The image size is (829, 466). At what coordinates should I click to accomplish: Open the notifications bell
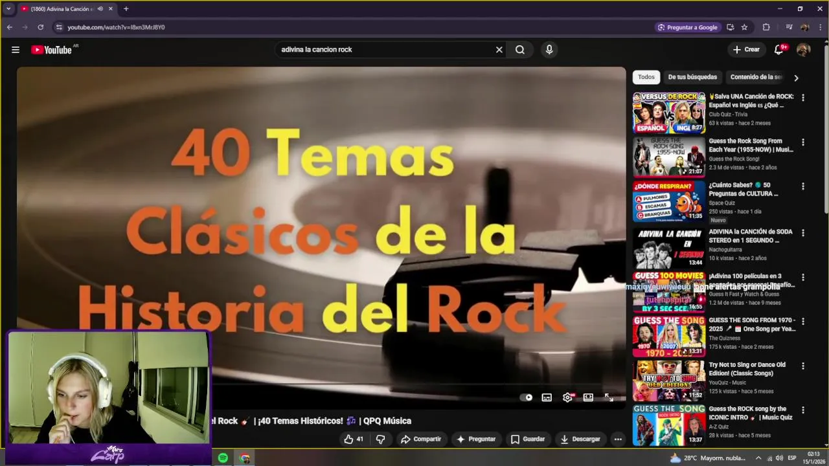(x=779, y=50)
